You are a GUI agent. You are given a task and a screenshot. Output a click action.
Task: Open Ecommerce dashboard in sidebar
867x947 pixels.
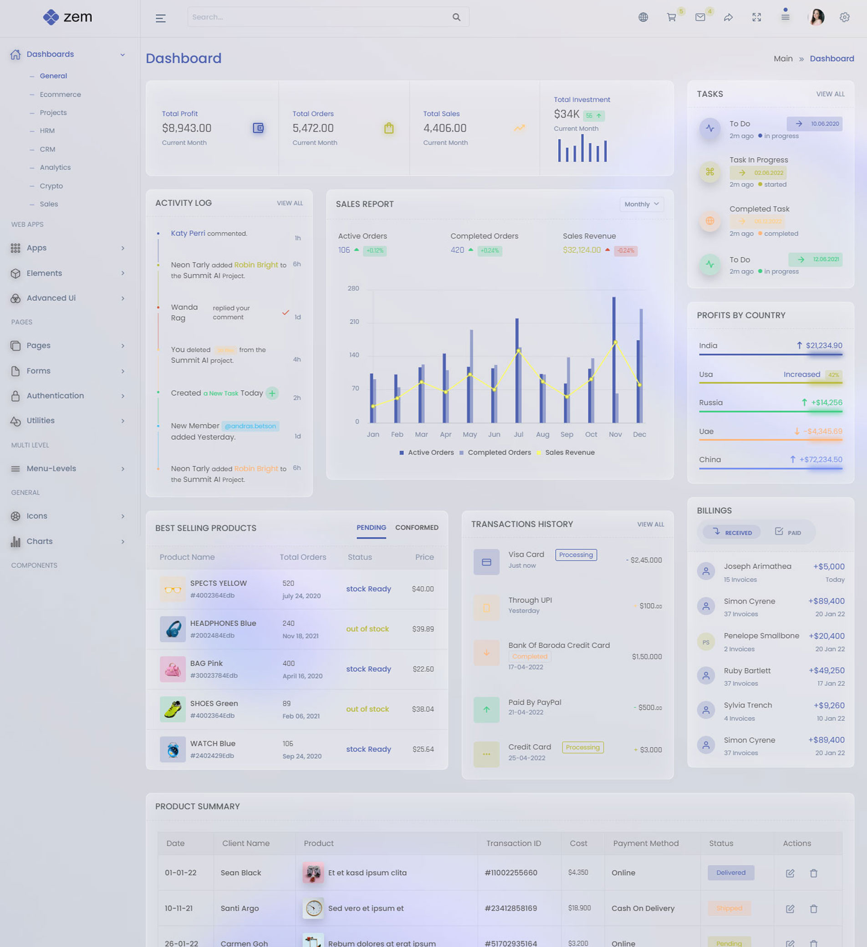coord(60,94)
